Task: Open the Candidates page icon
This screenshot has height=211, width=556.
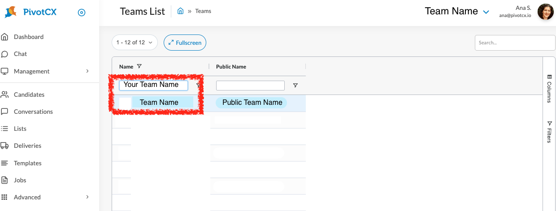Action: coord(5,95)
